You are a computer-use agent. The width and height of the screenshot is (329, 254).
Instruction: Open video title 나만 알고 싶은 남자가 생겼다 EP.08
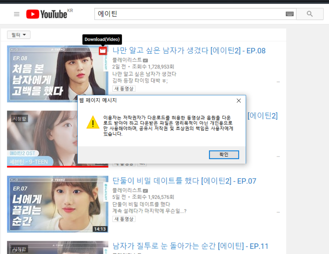tap(189, 50)
